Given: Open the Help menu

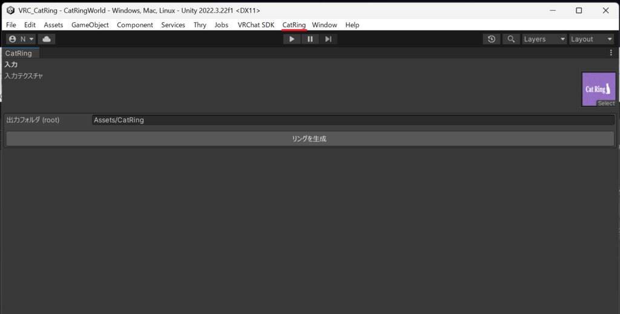Looking at the screenshot, I should [x=352, y=25].
